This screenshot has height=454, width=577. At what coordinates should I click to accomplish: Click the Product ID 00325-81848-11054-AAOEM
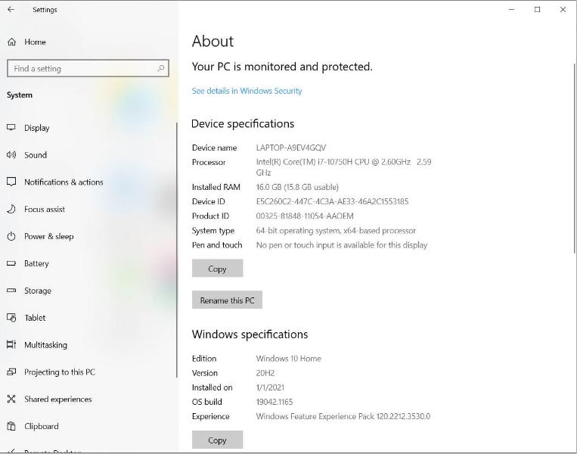point(305,216)
